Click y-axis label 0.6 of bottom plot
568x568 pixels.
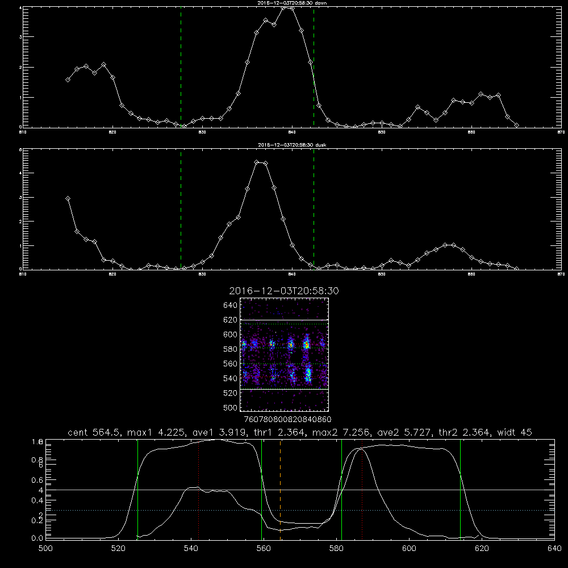(x=37, y=480)
